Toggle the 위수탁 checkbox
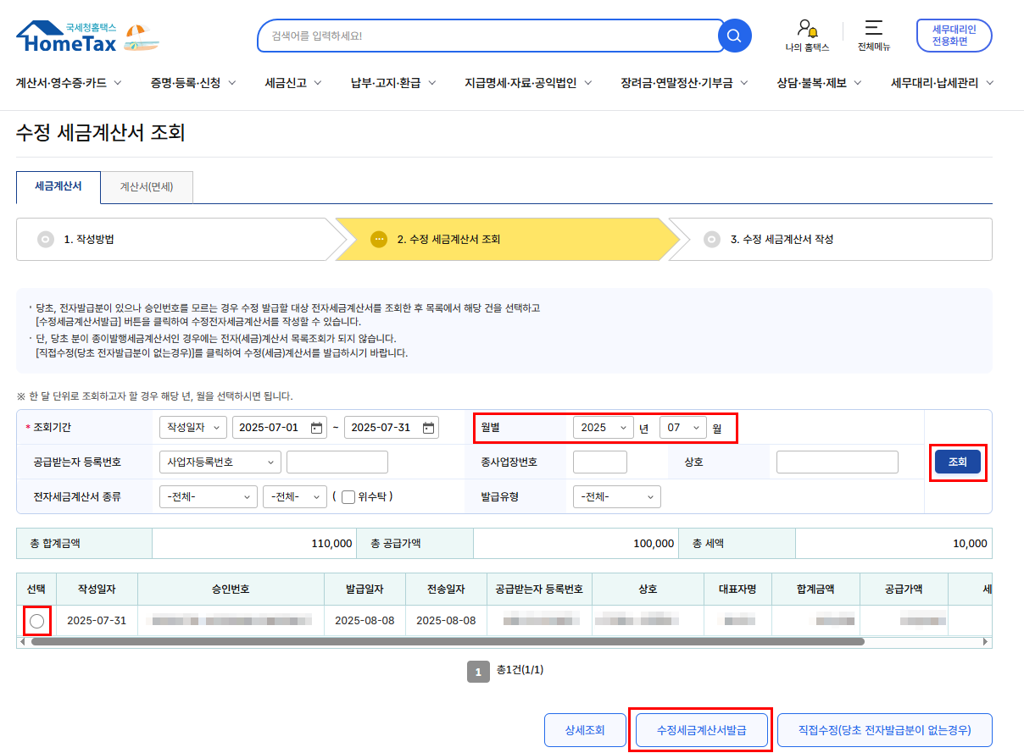The height and width of the screenshot is (753, 1024). [x=348, y=497]
